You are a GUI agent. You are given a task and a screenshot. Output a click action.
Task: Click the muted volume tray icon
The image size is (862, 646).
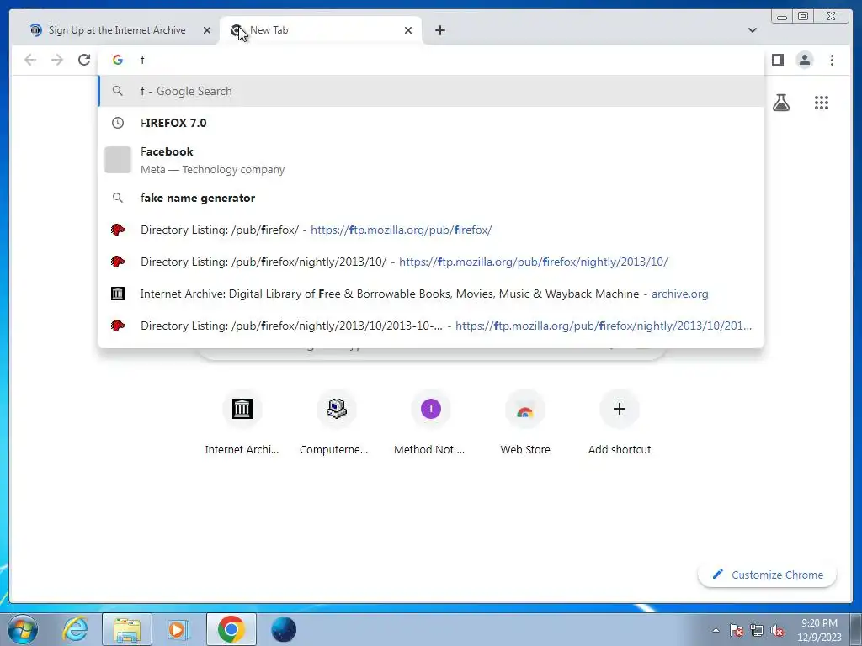point(777,630)
